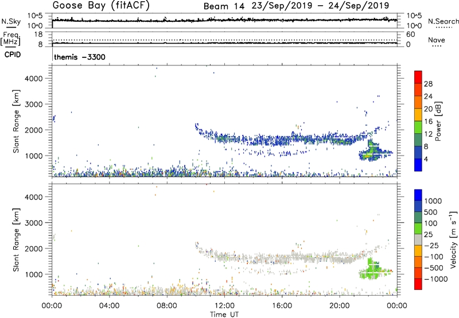Click the 'themis -3300' CPID text
Screen dimensions: 459x318
[80, 57]
